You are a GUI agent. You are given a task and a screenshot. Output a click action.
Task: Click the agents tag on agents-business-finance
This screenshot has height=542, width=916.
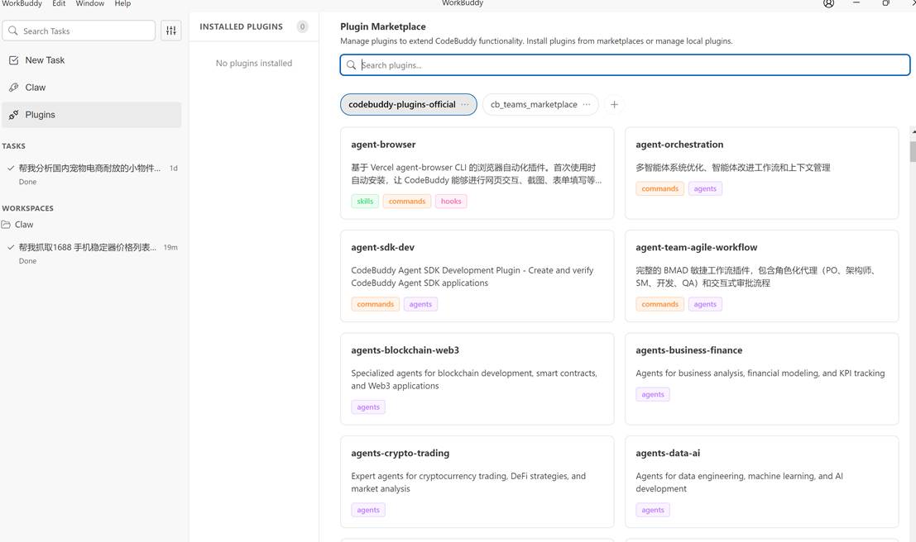click(653, 394)
